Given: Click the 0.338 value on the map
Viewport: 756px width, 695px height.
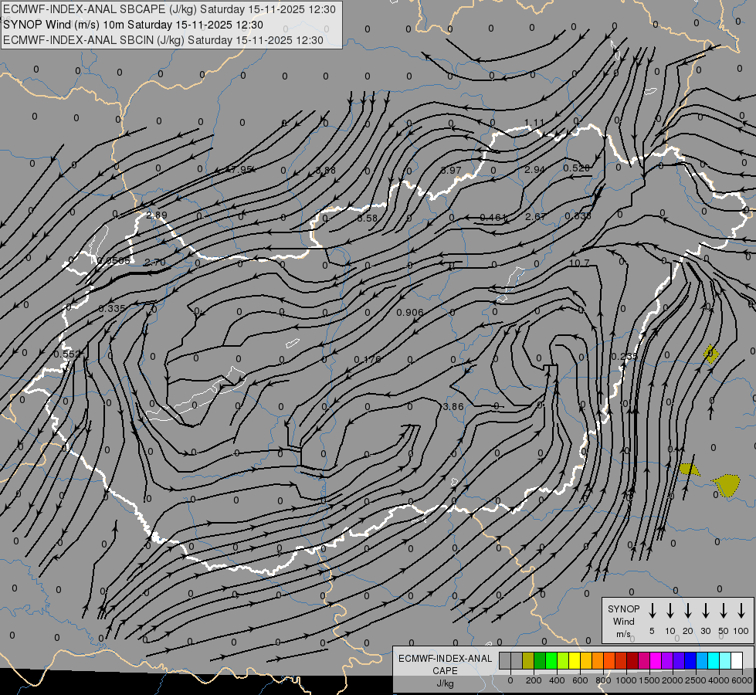Looking at the screenshot, I should (578, 216).
